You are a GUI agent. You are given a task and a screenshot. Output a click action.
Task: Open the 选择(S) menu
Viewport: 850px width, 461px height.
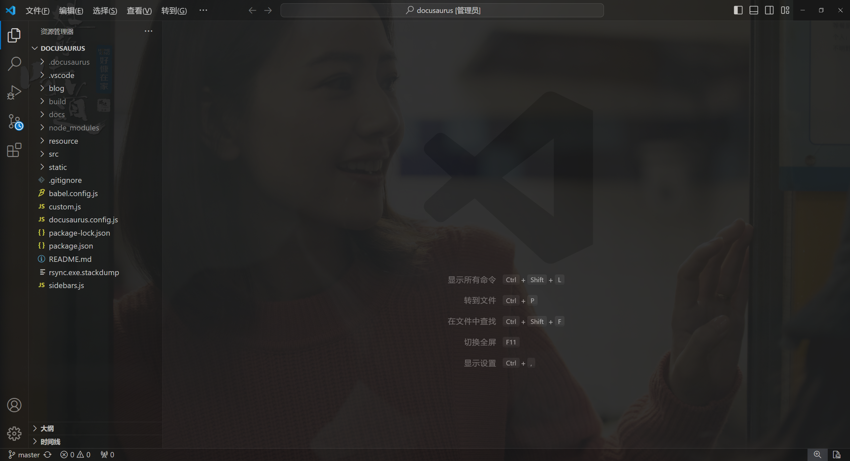pyautogui.click(x=105, y=11)
